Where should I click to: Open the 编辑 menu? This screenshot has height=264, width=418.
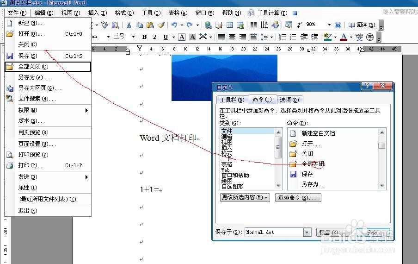click(x=44, y=13)
